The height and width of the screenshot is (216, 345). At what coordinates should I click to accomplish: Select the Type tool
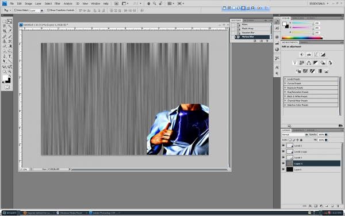tap(9, 56)
